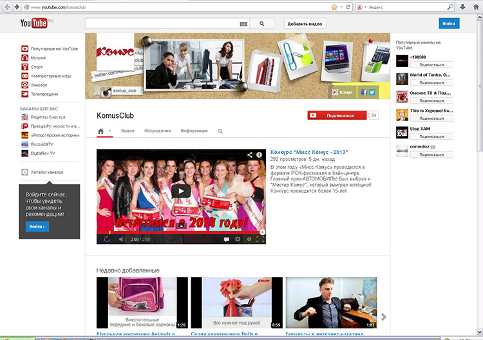Replay the video with the replay button
483x340 pixels.
107,240
